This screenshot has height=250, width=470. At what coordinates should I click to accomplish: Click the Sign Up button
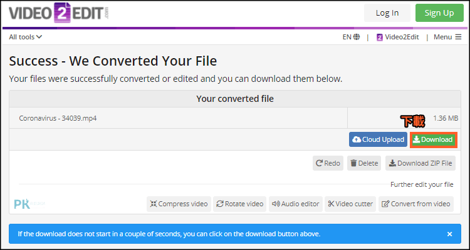(x=439, y=13)
